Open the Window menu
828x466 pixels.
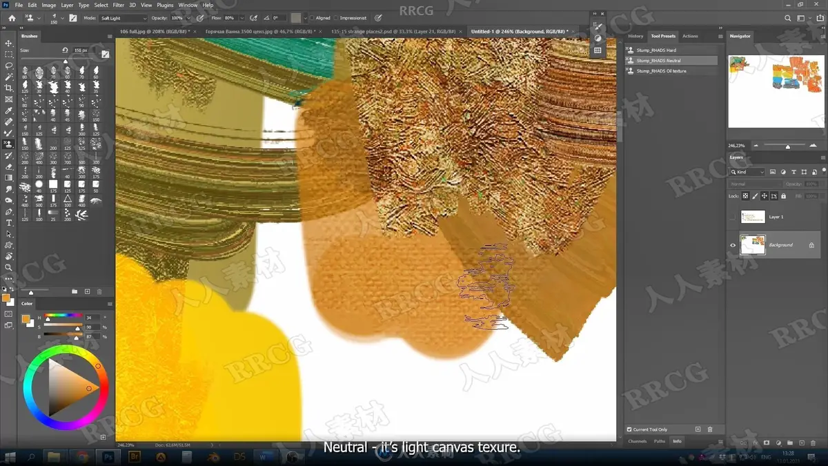(x=188, y=5)
